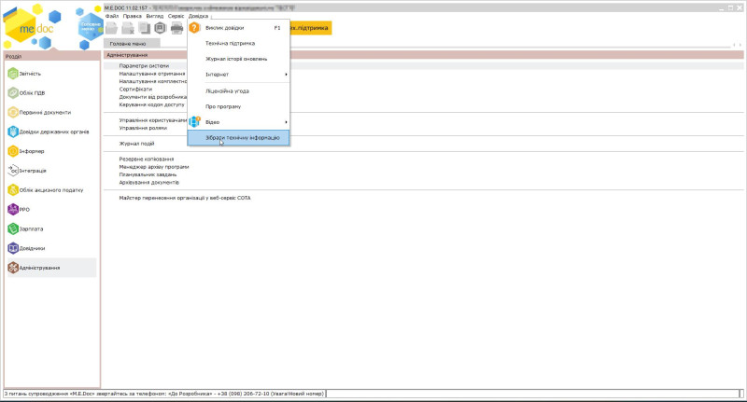Switch to the Головне меню tab

[x=132, y=43]
